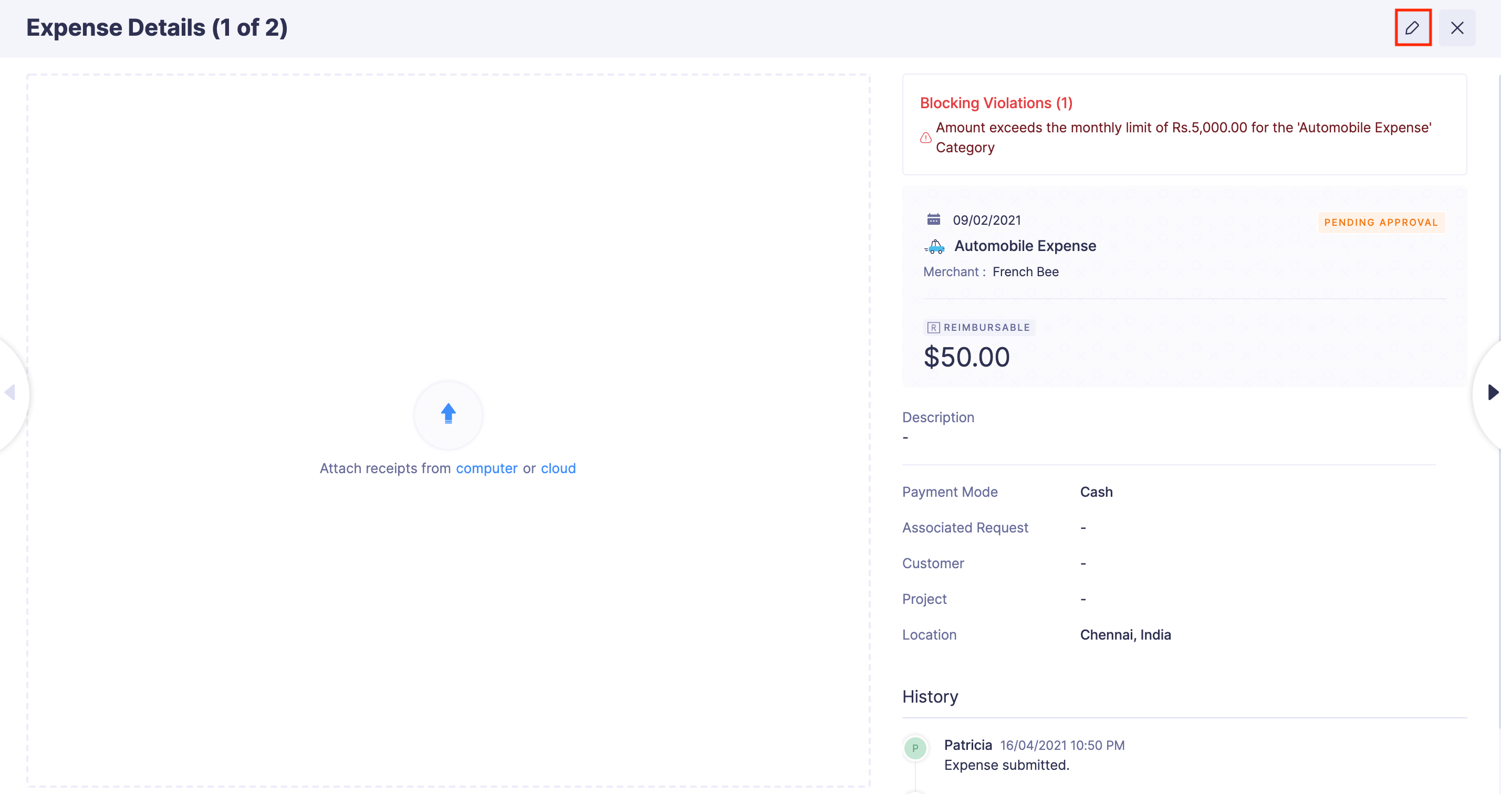Screen dimensions: 1501x794
Task: Click the merchant name French Bee
Action: coord(1026,271)
